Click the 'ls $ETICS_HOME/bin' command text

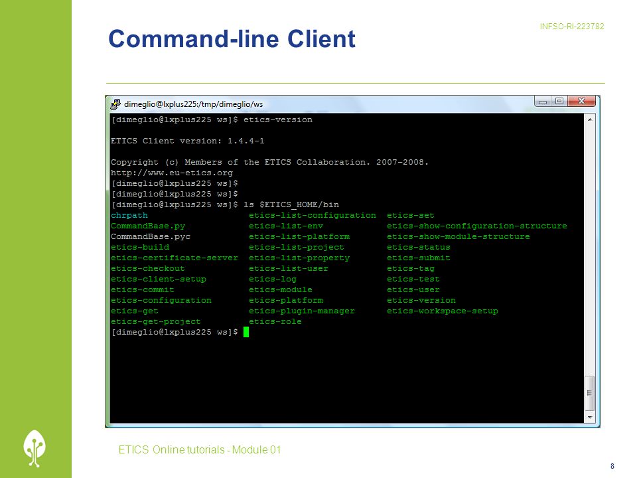coord(291,204)
